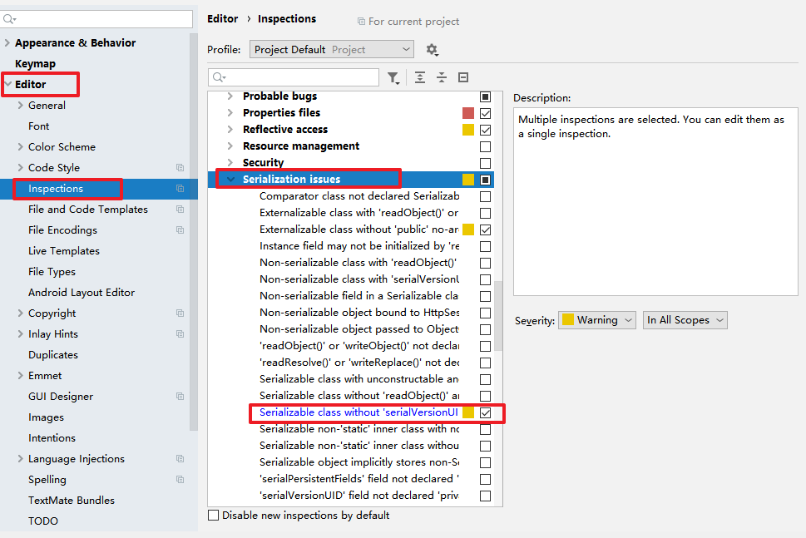
Task: Click yellow severity swatch of Reflective access
Action: [468, 130]
